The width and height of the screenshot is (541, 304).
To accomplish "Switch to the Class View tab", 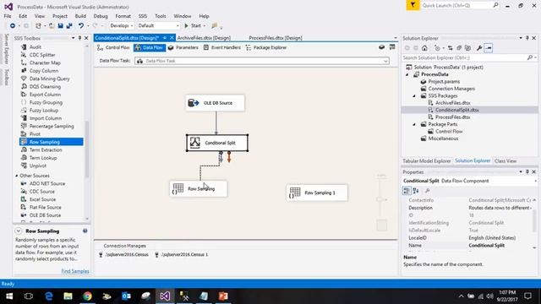I will (505, 161).
